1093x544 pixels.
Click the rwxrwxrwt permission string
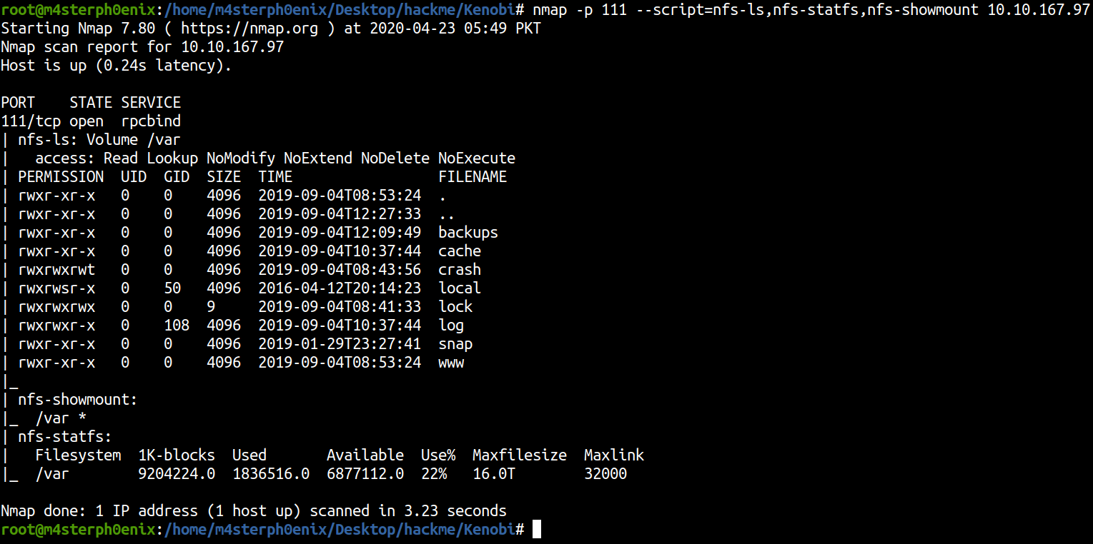click(x=56, y=270)
